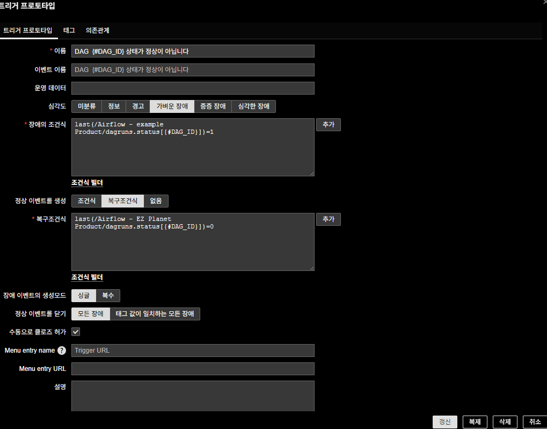Switch to the 태그 tab
This screenshot has width=547, height=429.
click(x=69, y=31)
